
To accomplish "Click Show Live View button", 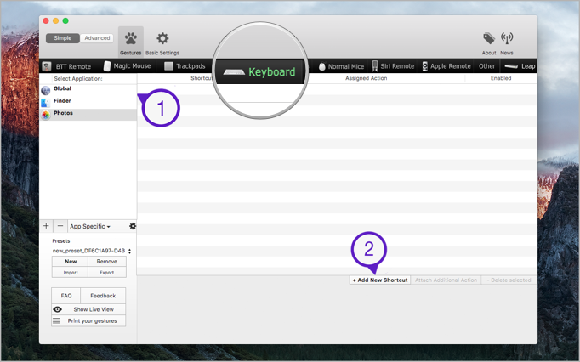I will click(x=88, y=309).
